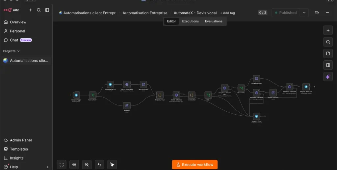337x170 pixels.
Task: Open the dropdown arrow beside Published
Action: [x=304, y=13]
